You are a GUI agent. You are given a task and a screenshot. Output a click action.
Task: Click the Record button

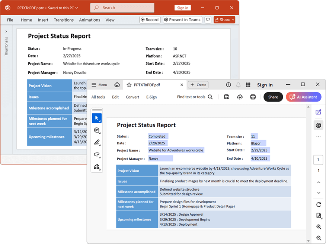150,20
